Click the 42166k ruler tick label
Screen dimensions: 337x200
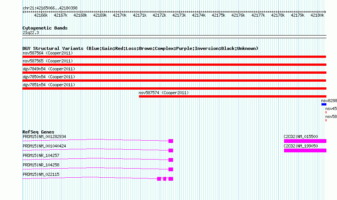click(41, 15)
